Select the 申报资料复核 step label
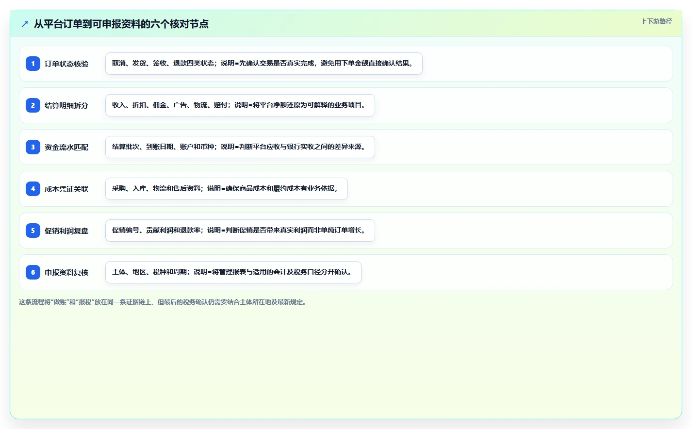 66,272
